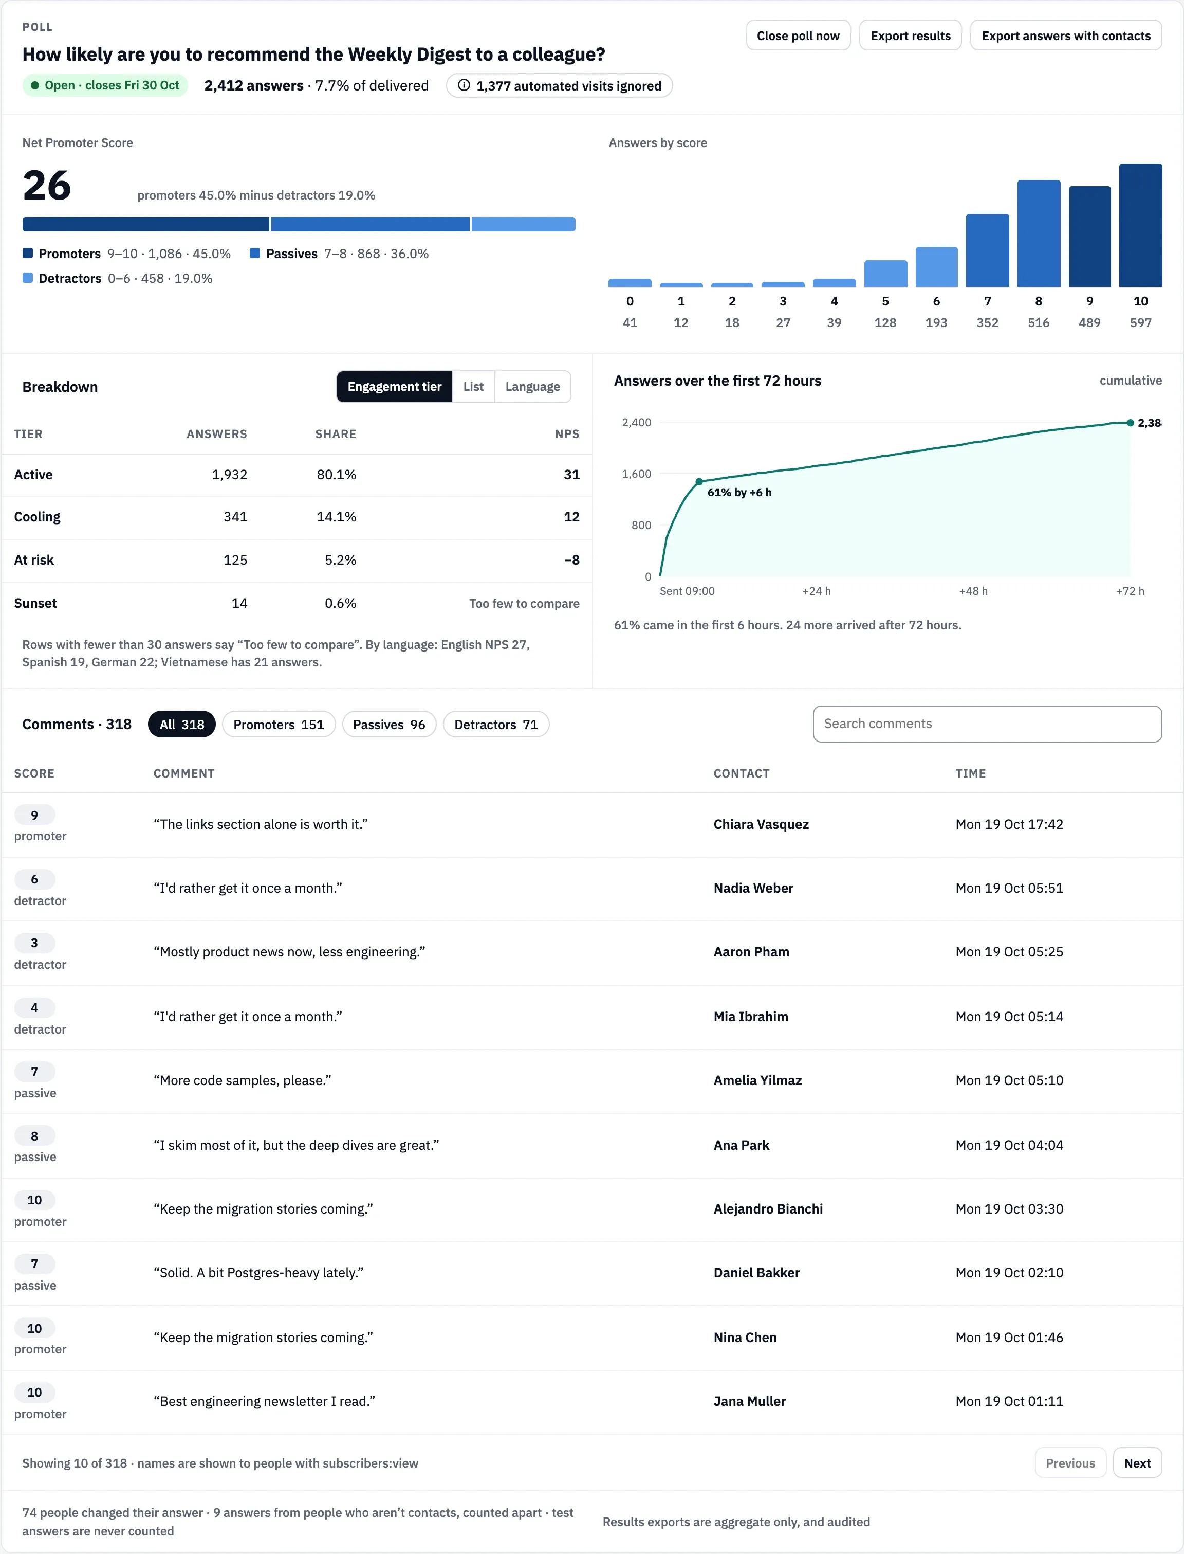The image size is (1184, 1554).
Task: Select the Engagement tier breakdown tab
Action: point(394,386)
